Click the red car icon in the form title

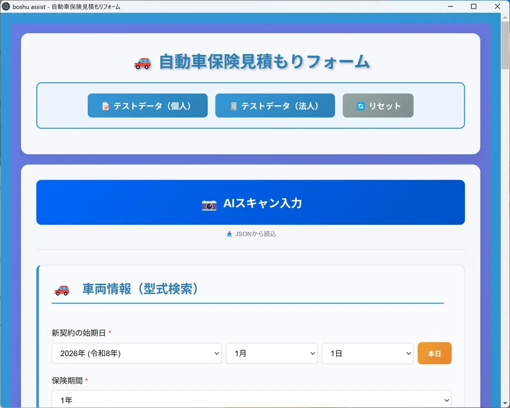click(x=141, y=63)
